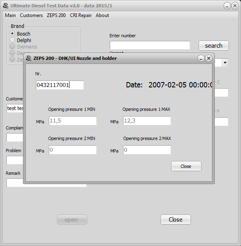Click the ZEPS 200 dialog title icon
241x246 pixels.
(29, 58)
